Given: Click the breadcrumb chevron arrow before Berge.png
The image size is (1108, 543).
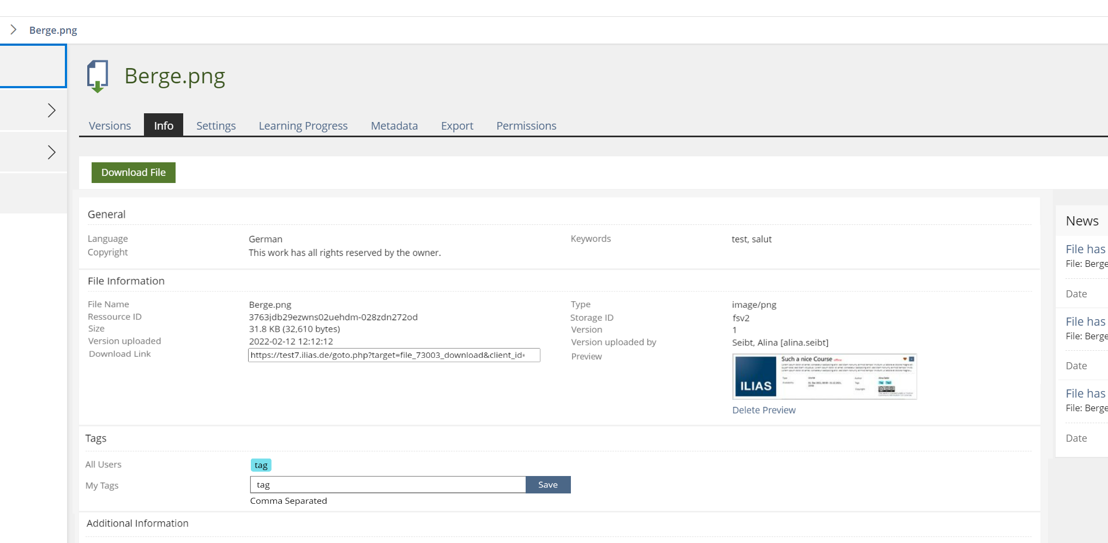Looking at the screenshot, I should tap(14, 30).
